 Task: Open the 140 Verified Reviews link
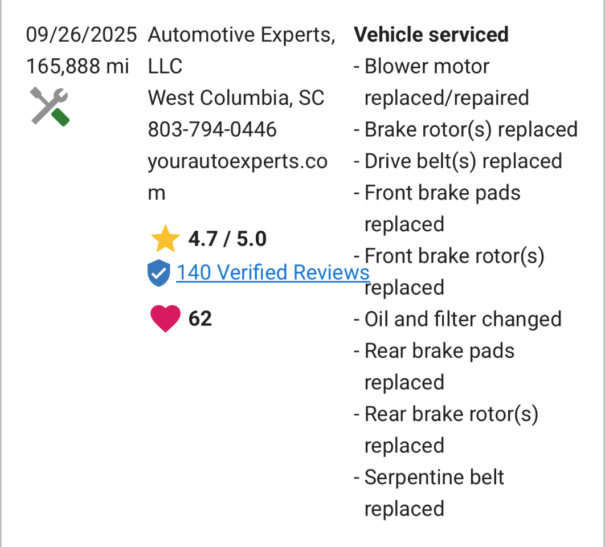tap(272, 272)
